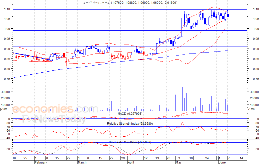Click RSI level 70 on the right axis
The height and width of the screenshot is (164, 260).
(257, 127)
